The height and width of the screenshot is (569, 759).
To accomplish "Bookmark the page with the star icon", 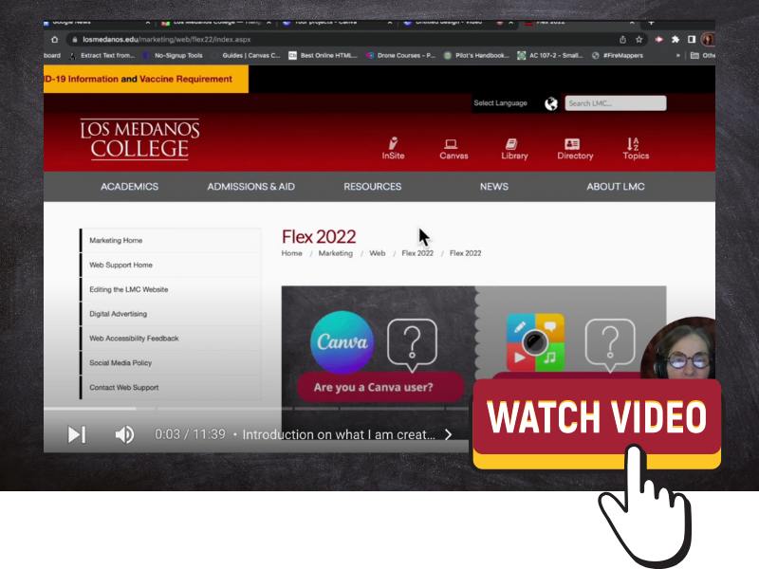I will [639, 40].
